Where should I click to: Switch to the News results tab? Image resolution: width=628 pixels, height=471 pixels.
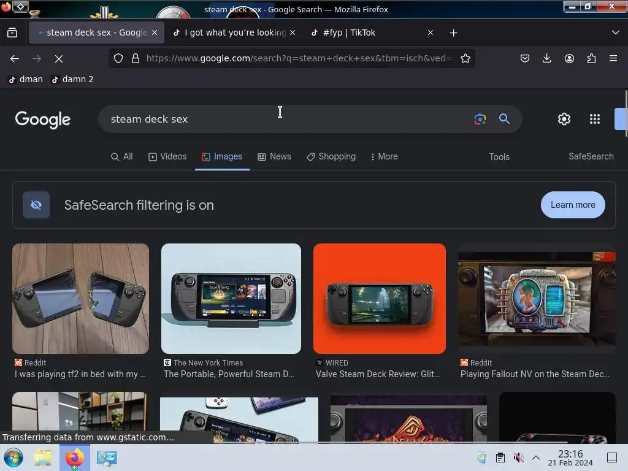click(x=274, y=156)
